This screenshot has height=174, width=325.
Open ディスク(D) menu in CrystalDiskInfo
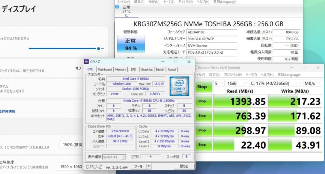tap(186, 2)
